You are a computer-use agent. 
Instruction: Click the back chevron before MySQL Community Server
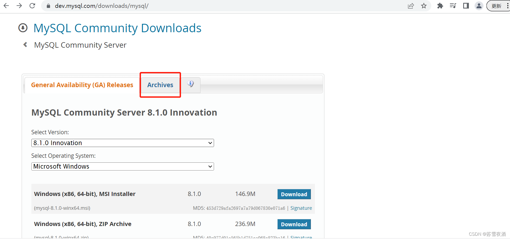[25, 45]
